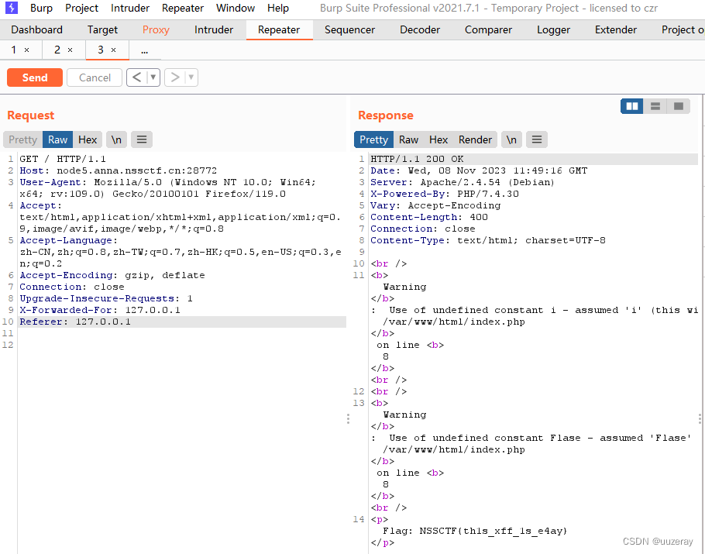Open the Project menu

point(82,8)
